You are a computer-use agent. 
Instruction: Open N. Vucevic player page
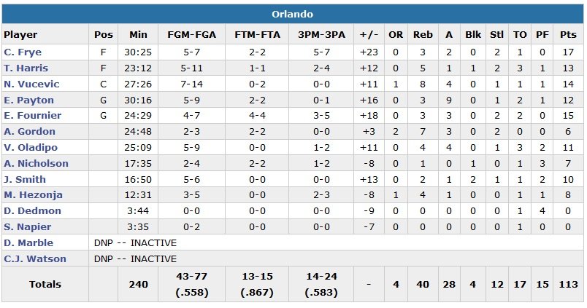(31, 84)
